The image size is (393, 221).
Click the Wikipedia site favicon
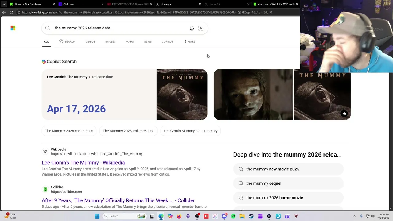45,152
